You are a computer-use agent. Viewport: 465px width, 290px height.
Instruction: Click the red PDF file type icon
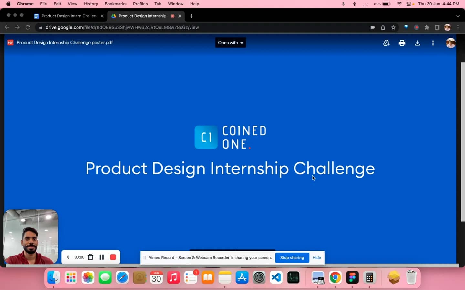(x=10, y=43)
